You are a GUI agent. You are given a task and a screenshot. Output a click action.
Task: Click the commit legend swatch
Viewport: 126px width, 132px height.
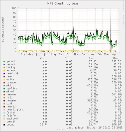4,122
